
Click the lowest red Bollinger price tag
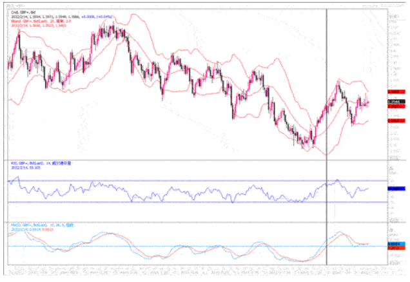395,120
